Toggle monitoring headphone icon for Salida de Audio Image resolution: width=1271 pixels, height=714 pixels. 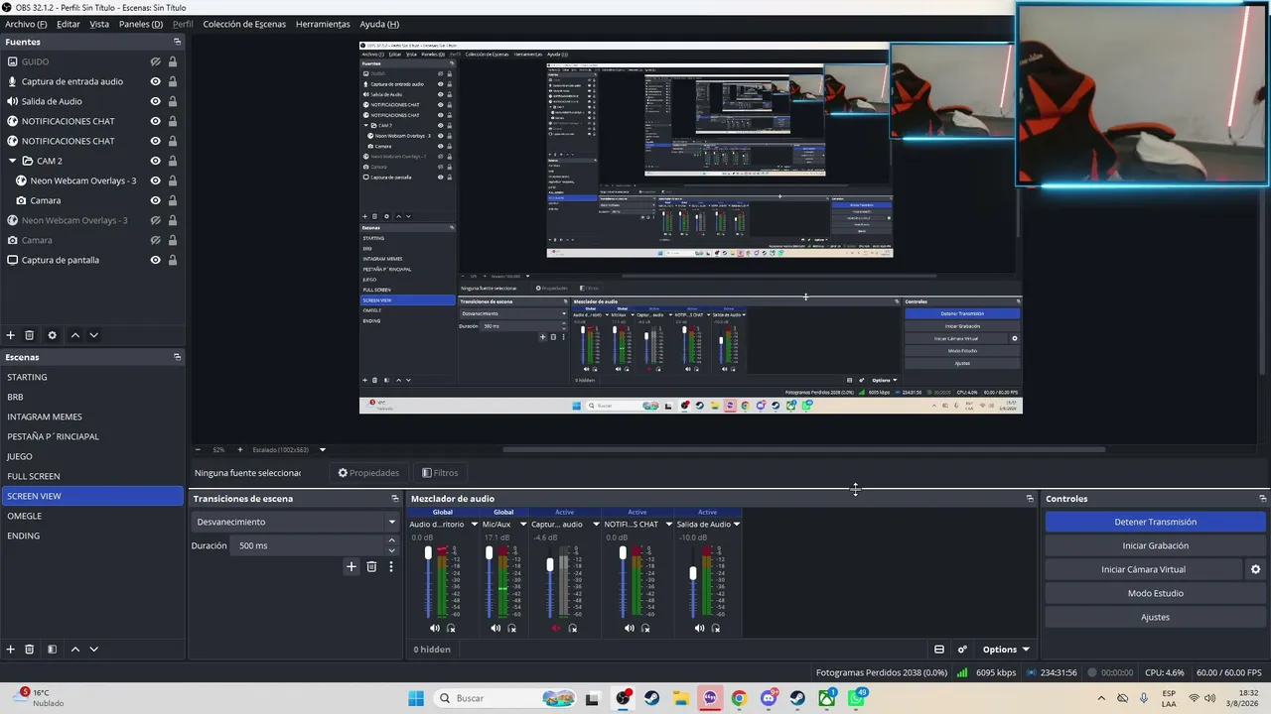[x=716, y=628]
